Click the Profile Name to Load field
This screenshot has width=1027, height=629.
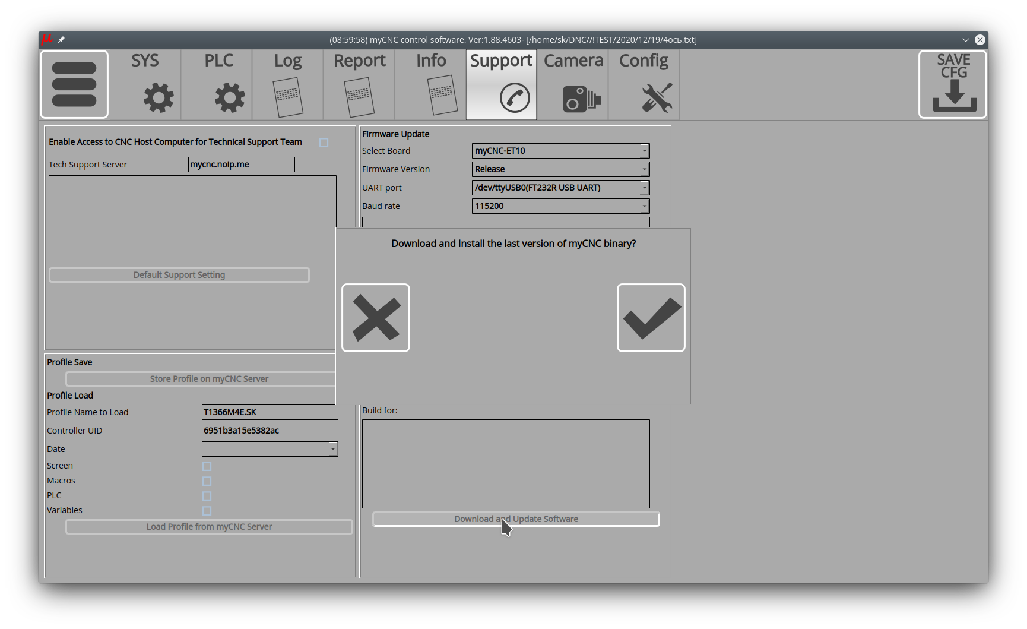coord(270,412)
